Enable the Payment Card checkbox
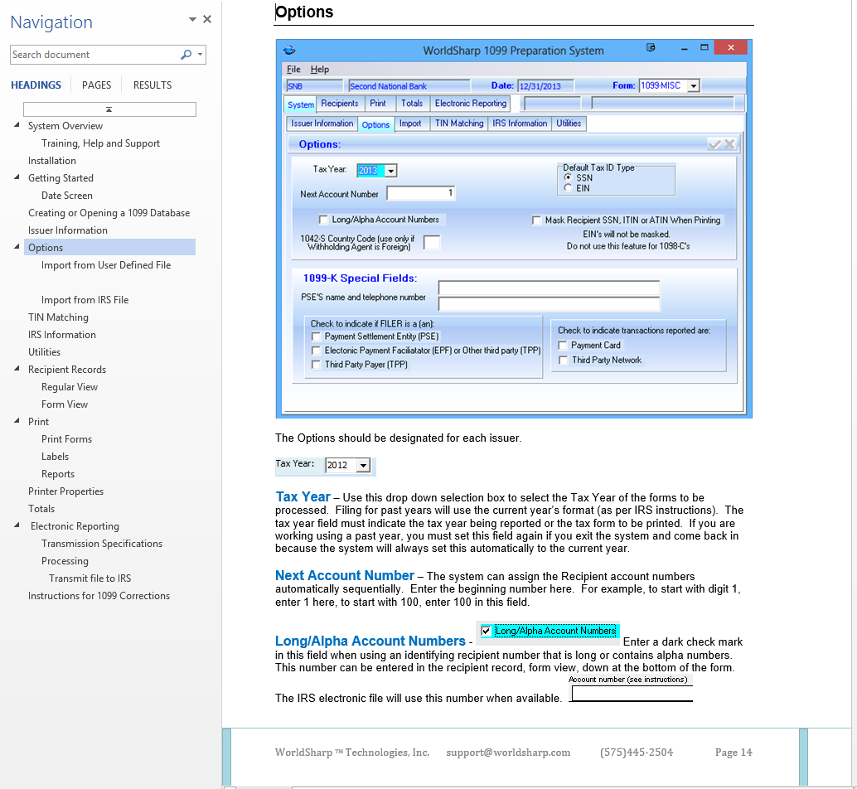This screenshot has height=789, width=857. pos(563,346)
